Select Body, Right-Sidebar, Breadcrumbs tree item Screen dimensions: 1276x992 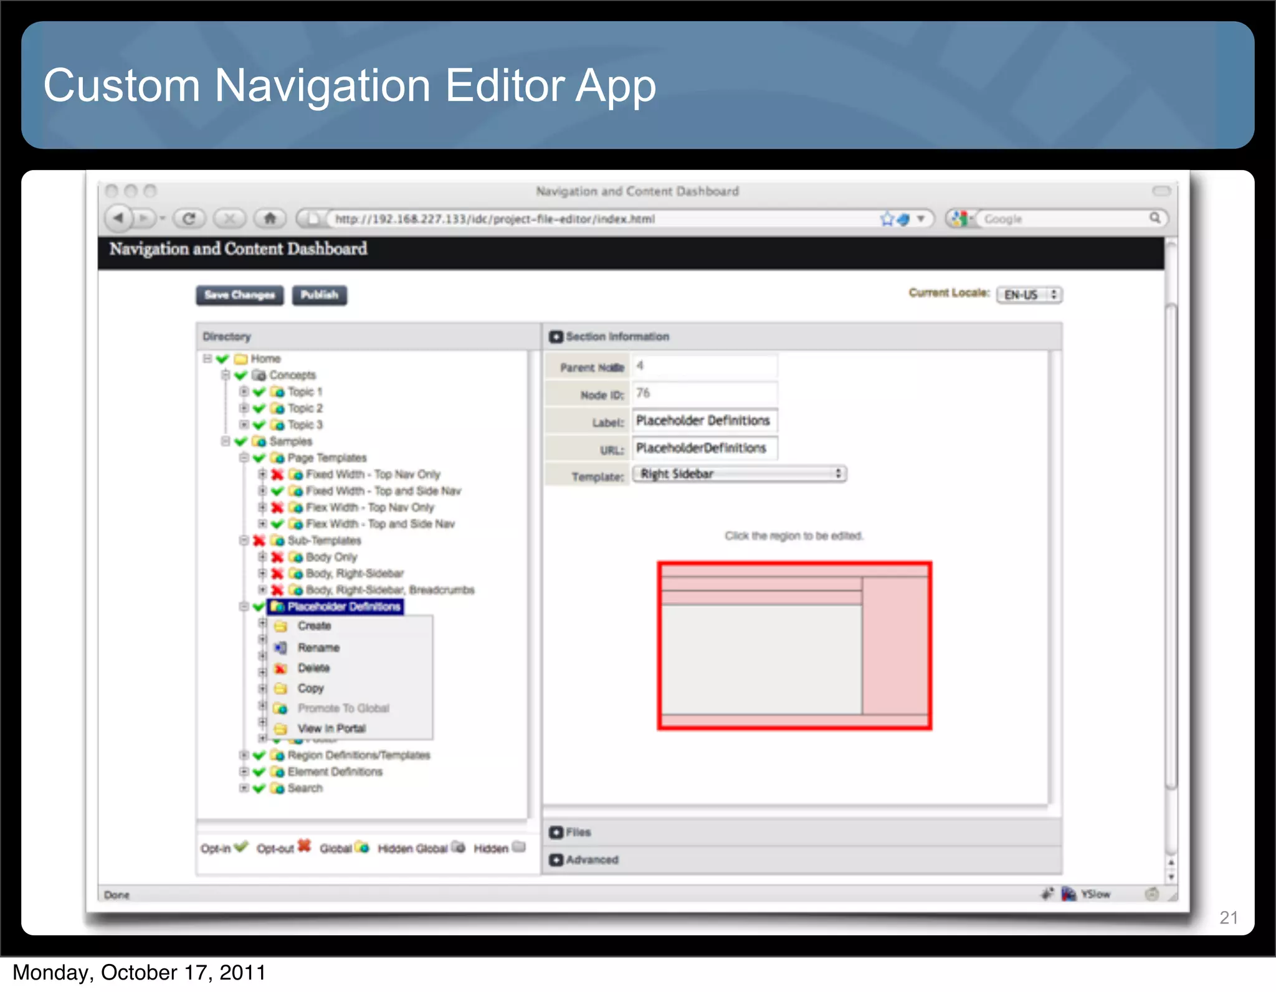click(390, 590)
